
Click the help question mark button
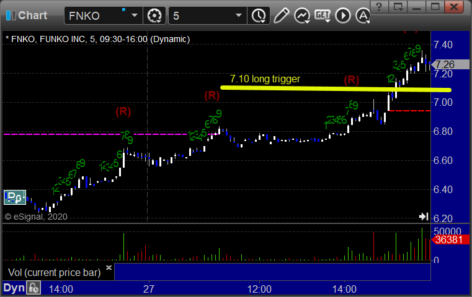click(x=379, y=7)
